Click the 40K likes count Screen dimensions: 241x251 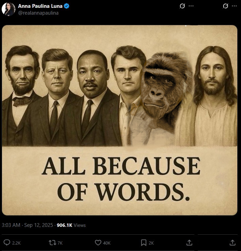107,243
